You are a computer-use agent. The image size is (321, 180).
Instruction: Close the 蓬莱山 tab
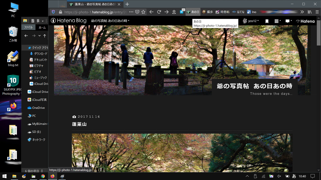[120, 4]
